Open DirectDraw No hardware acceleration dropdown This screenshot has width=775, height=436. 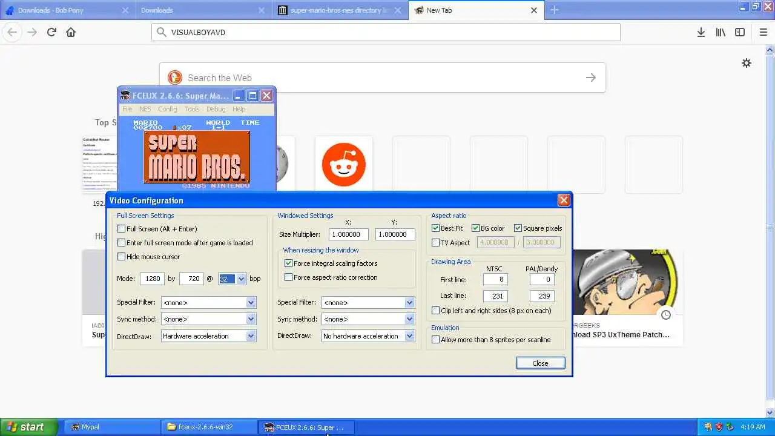point(368,335)
